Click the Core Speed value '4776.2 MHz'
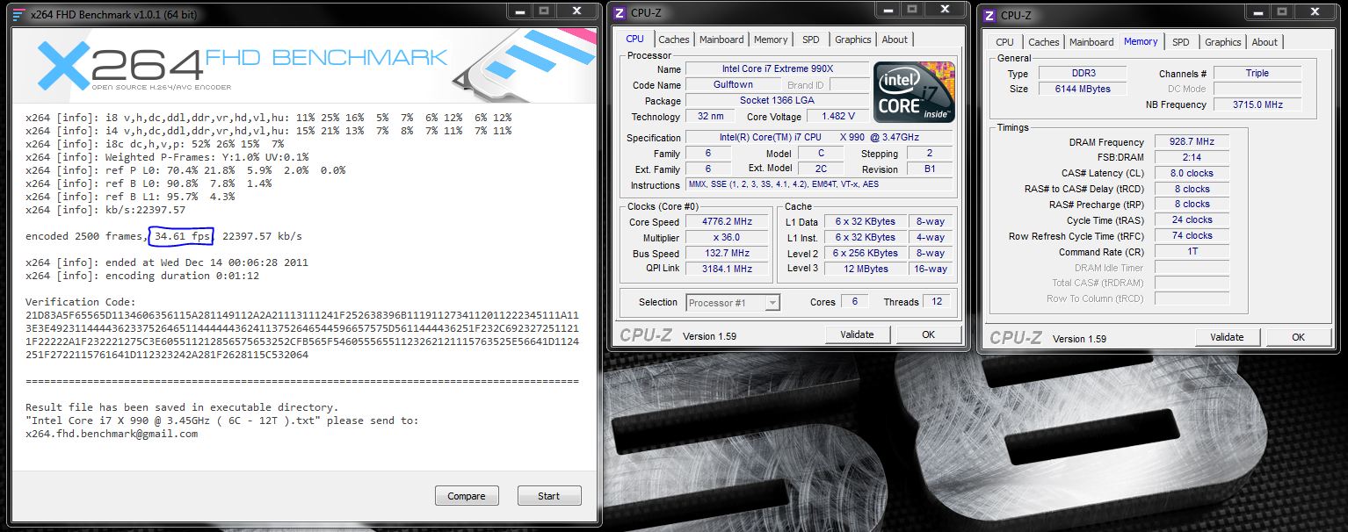The width and height of the screenshot is (1348, 532). (x=728, y=222)
